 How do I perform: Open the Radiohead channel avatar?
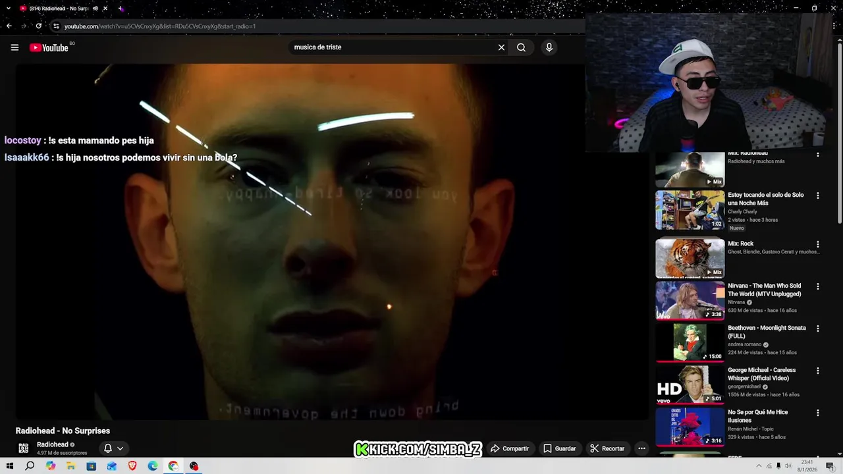coord(24,448)
